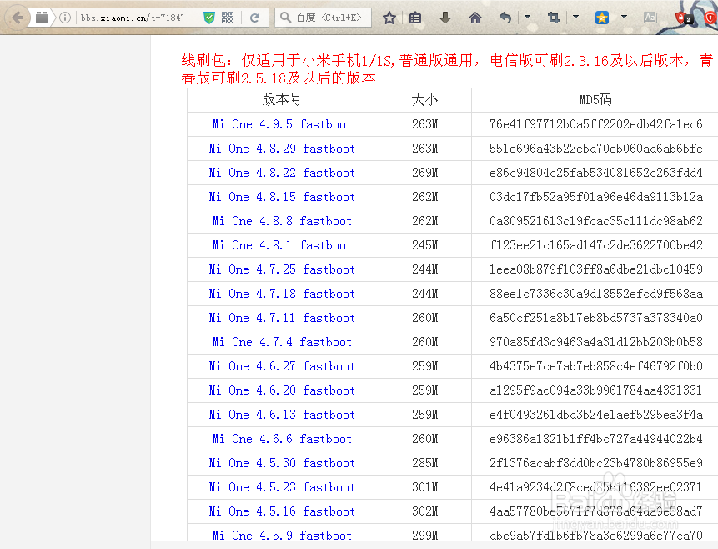
Task: Open the Mi One 4.5.16 fastboot link
Action: (282, 511)
